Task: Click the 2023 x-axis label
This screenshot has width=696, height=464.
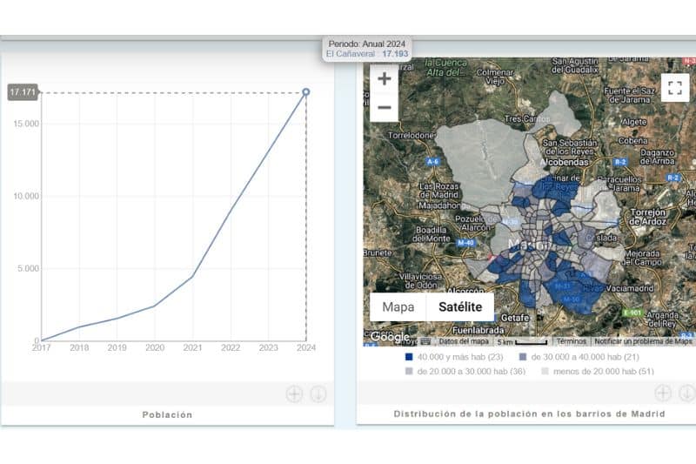Action: (269, 347)
